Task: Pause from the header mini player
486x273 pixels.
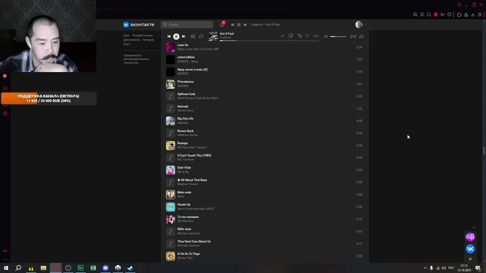Action: point(239,25)
